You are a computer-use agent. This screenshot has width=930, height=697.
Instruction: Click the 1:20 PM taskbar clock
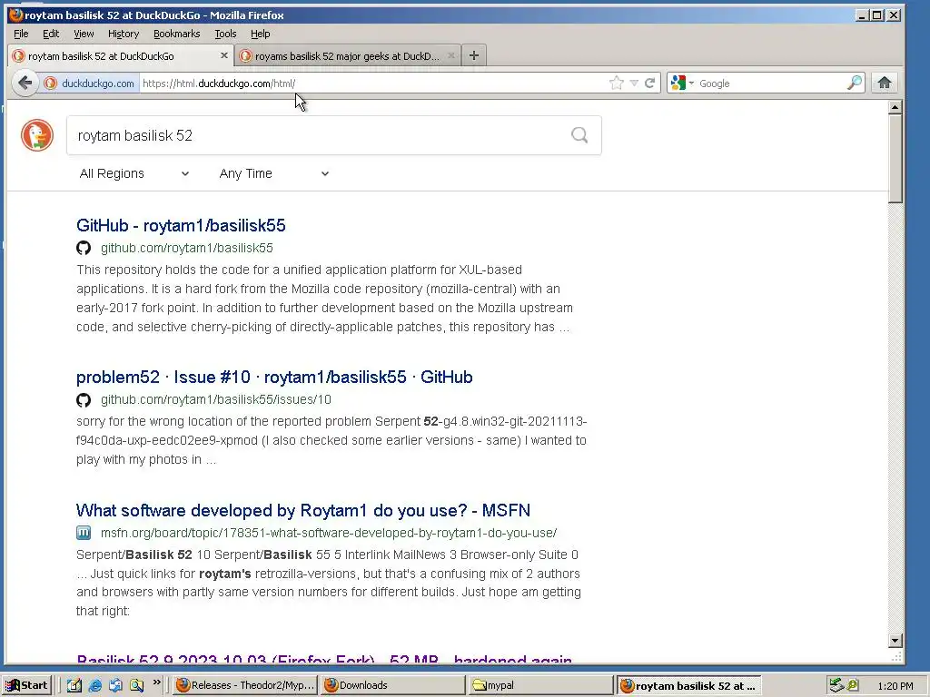(x=895, y=686)
